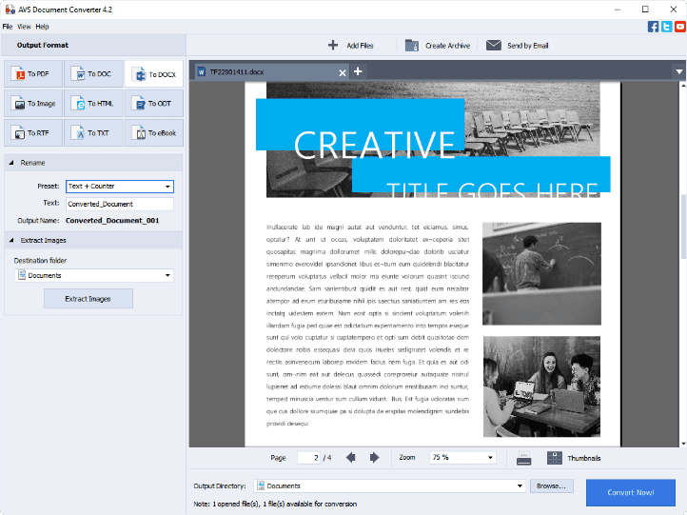687x515 pixels.
Task: Click the Convert Now! button
Action: click(631, 492)
